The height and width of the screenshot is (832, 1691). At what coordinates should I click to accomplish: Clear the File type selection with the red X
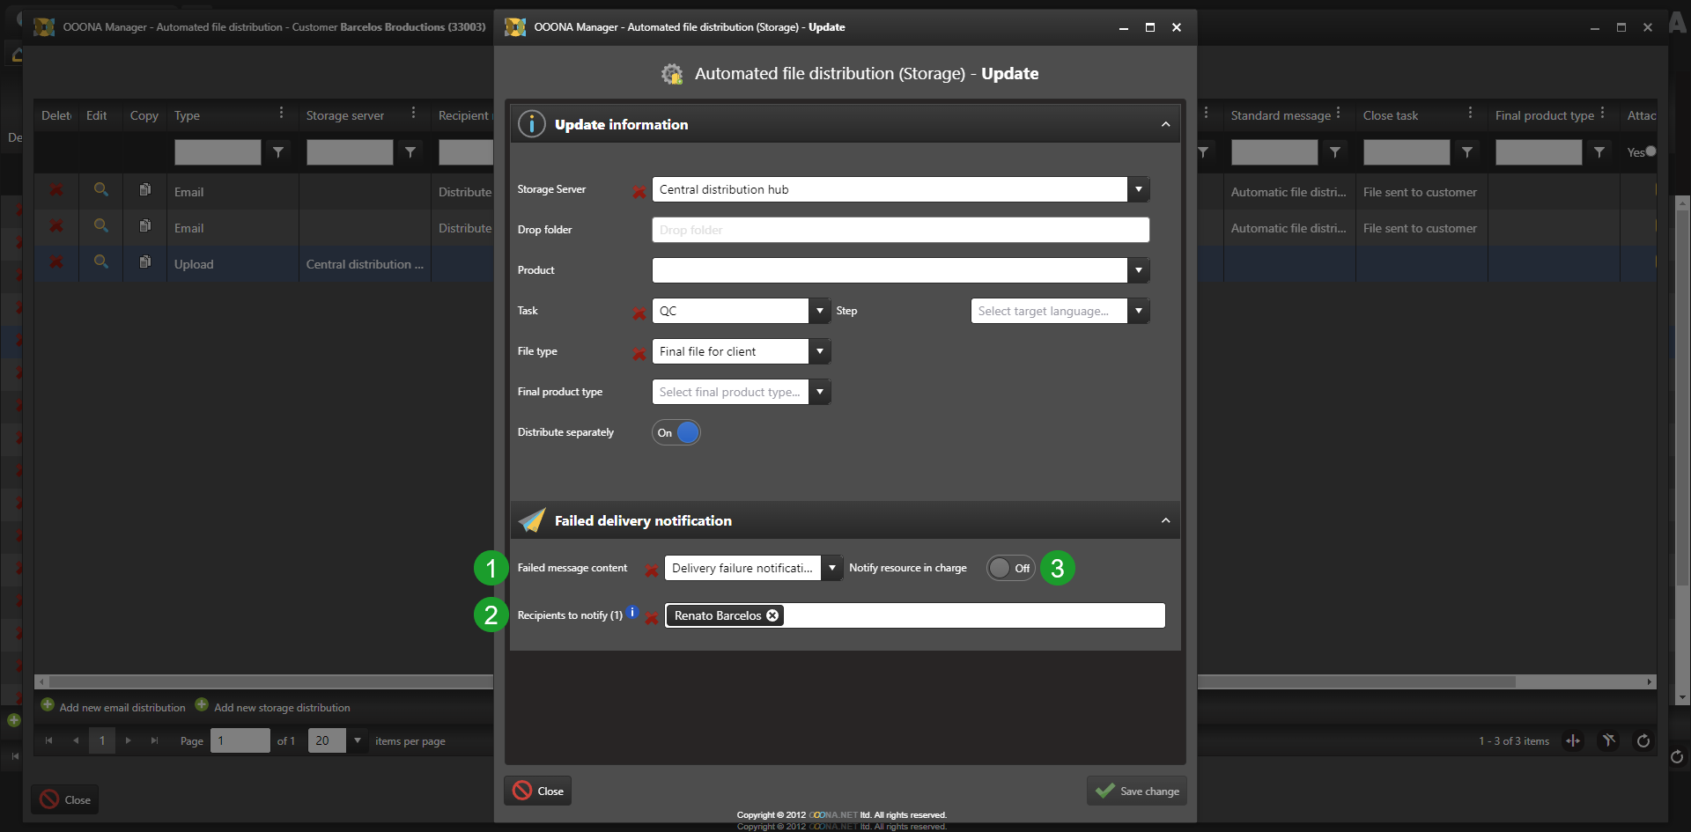[639, 354]
